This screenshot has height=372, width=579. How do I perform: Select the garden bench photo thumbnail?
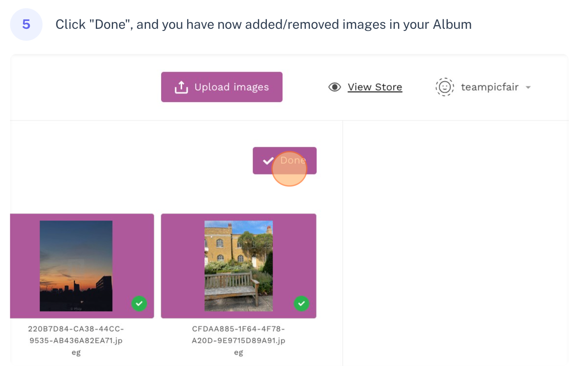[239, 266]
